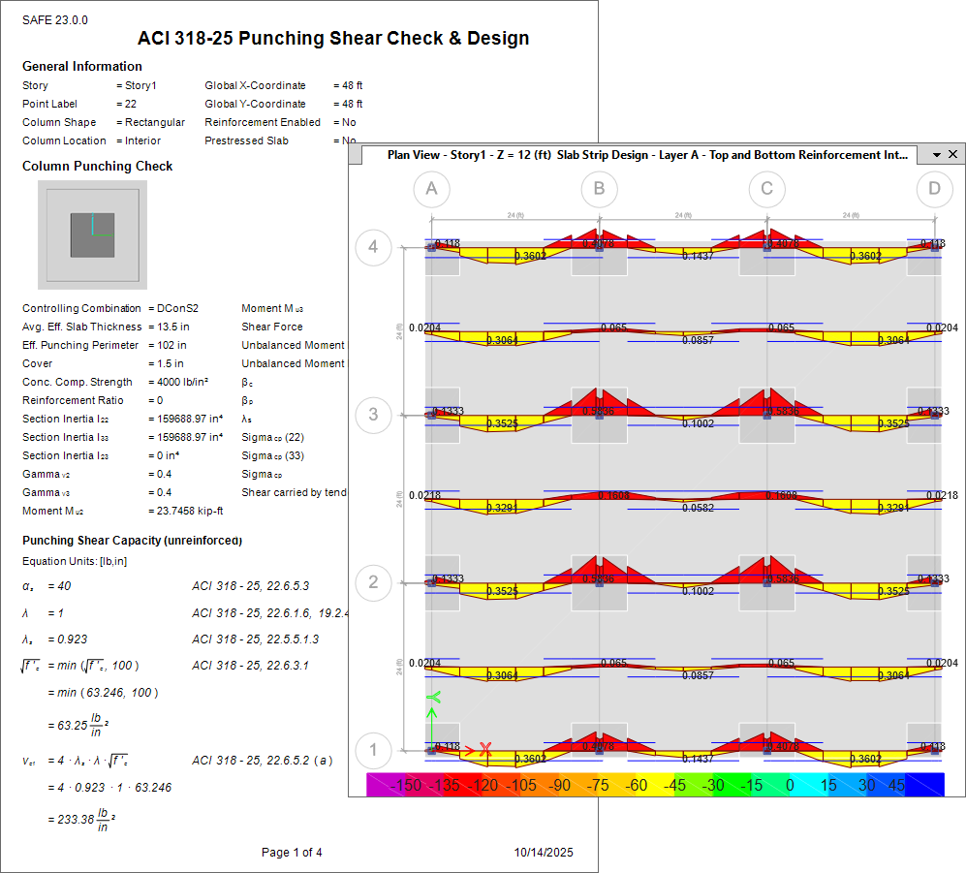Click the ACI 318-25 report title
This screenshot has width=966, height=873.
point(333,39)
